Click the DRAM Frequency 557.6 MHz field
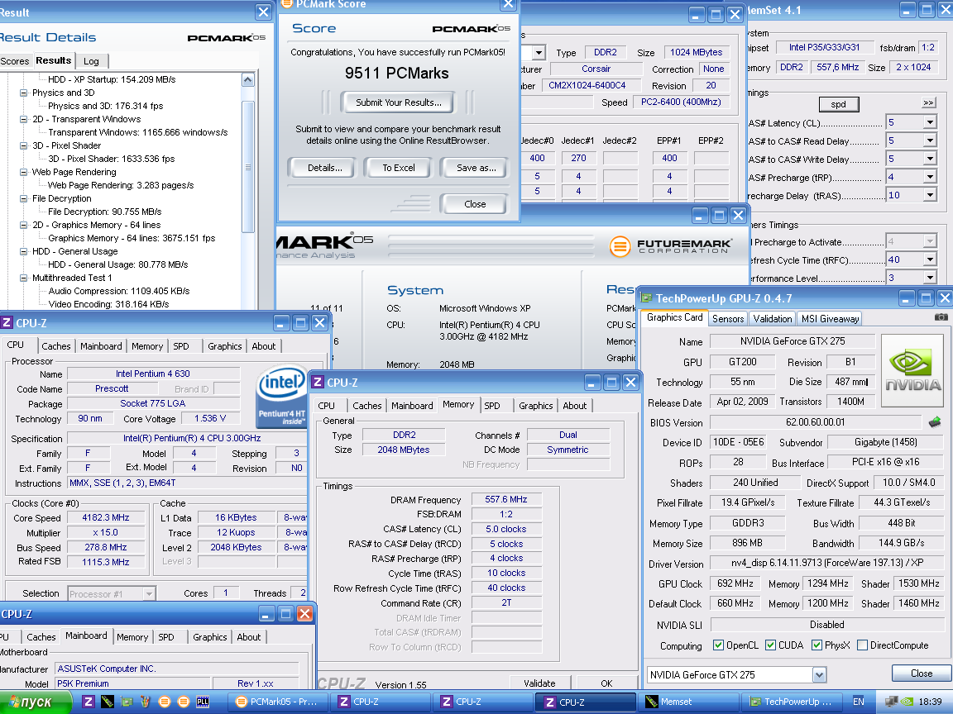This screenshot has height=714, width=953. 506,499
